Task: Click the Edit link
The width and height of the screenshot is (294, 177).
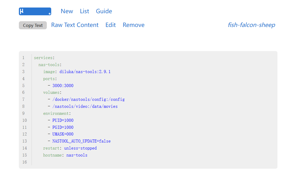Action: (x=110, y=25)
